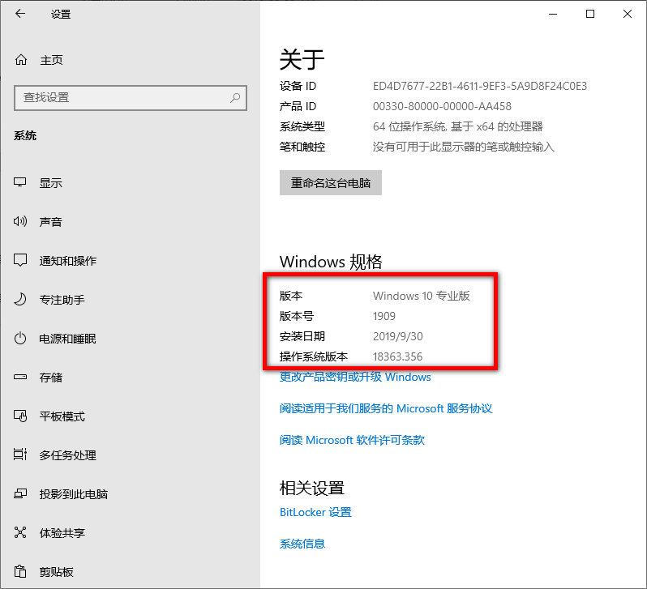Maximize the Settings window
Viewport: 647px width, 589px height.
pos(590,14)
